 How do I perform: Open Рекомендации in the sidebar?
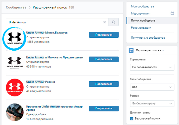141,28
